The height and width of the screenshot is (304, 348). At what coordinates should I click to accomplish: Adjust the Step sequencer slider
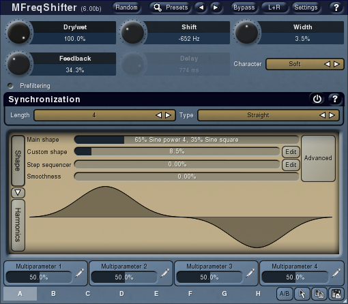[x=177, y=164]
